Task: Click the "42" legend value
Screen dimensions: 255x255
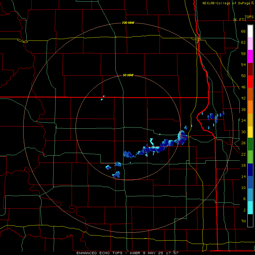Action: click(243, 98)
